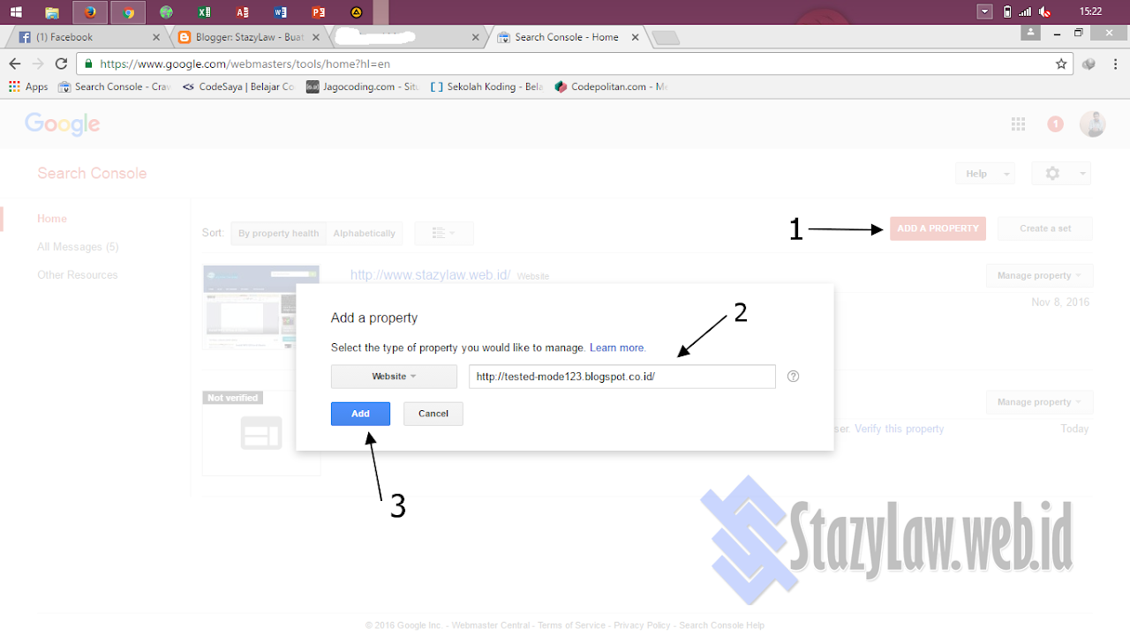Open the Help dropdown
This screenshot has width=1130, height=635.
click(985, 174)
